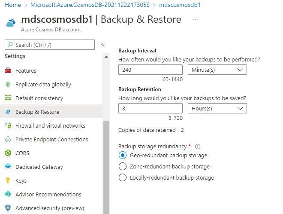Collapse the sidebar with double chevron

[103, 45]
